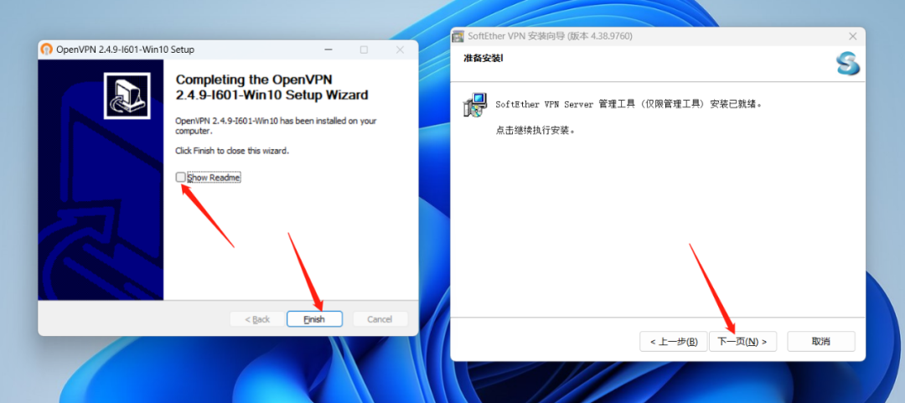Click the SoftEther installer title bar icon
This screenshot has width=905, height=403.
(458, 36)
